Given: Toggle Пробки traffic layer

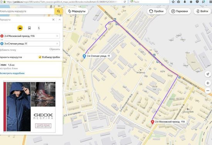Looking at the screenshot, I should click(x=156, y=11).
